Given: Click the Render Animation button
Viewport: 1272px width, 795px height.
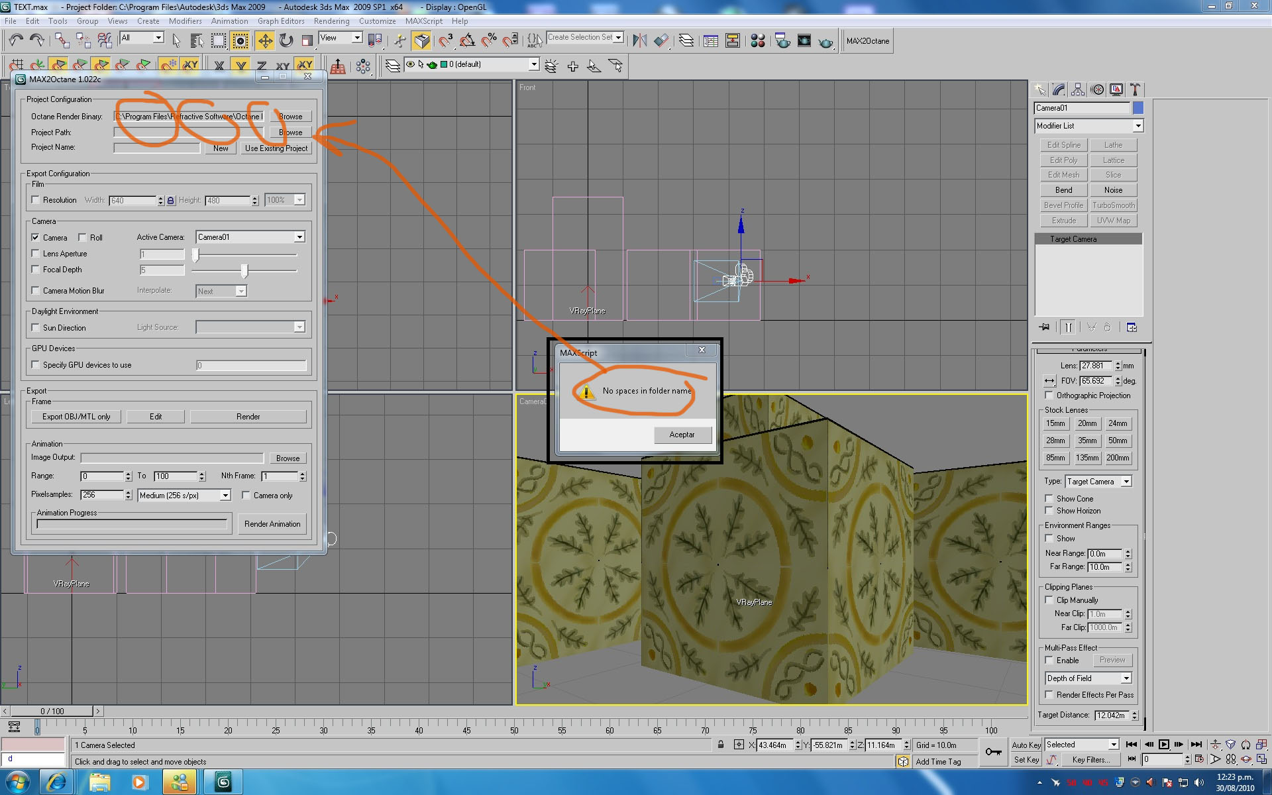Looking at the screenshot, I should pyautogui.click(x=272, y=524).
